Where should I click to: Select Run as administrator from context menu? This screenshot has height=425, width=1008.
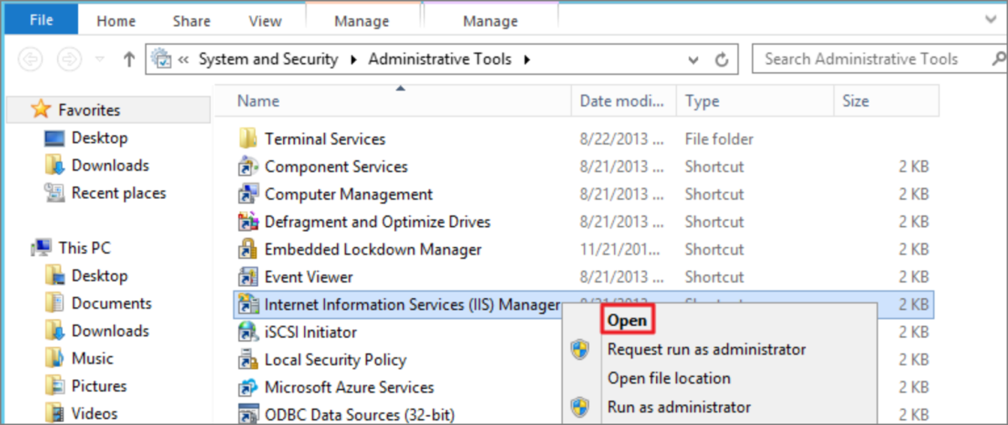679,407
